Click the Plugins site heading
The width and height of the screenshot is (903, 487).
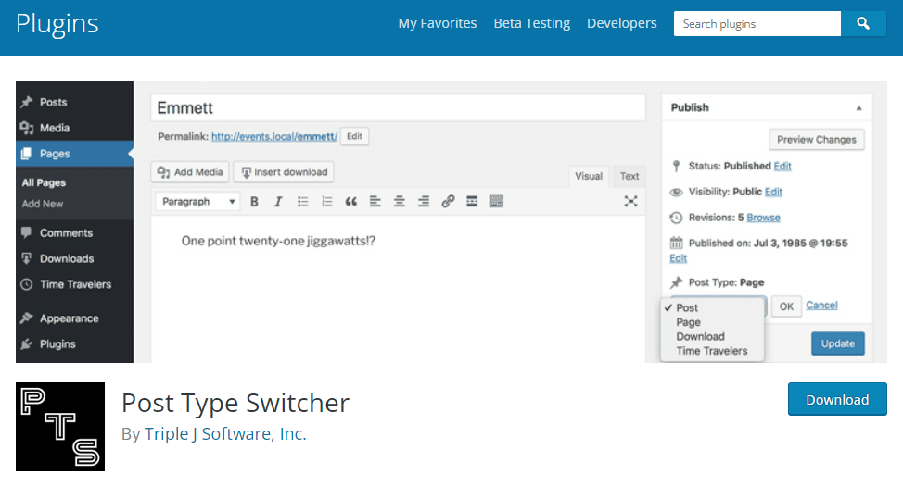(x=57, y=24)
